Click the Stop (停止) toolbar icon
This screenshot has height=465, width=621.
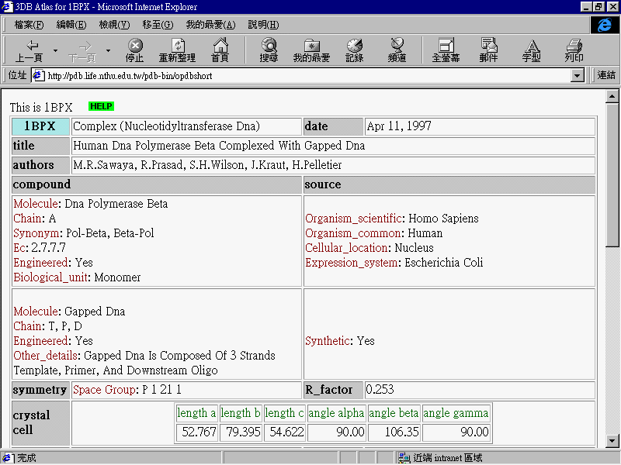135,50
